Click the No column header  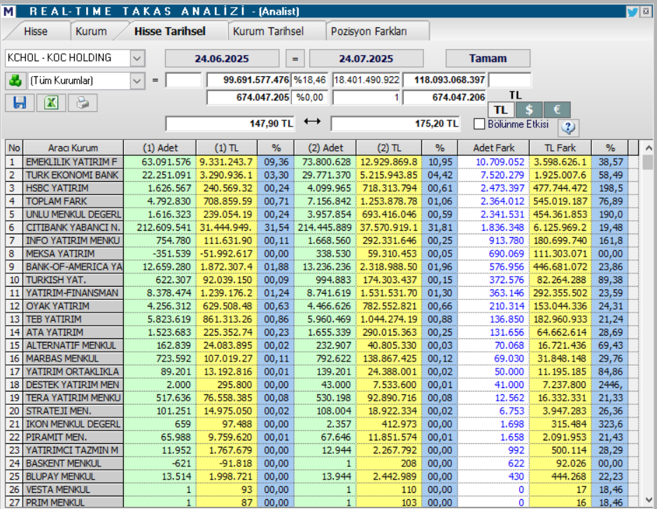coord(14,148)
